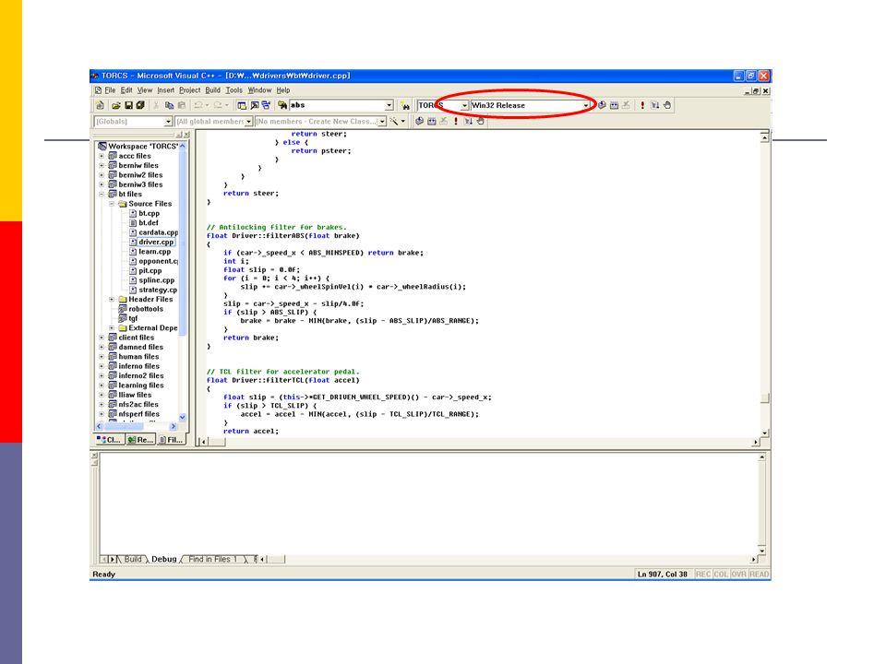Click the Cut scissors icon

click(x=157, y=105)
